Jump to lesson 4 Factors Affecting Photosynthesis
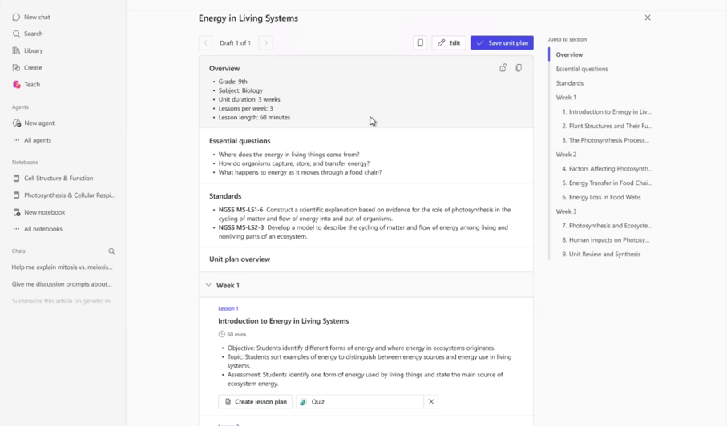The width and height of the screenshot is (727, 426). point(607,169)
